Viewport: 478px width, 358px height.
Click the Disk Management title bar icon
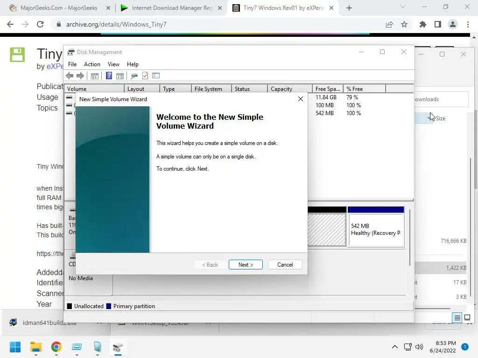pos(71,52)
